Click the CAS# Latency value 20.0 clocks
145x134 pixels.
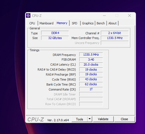pos(91,65)
